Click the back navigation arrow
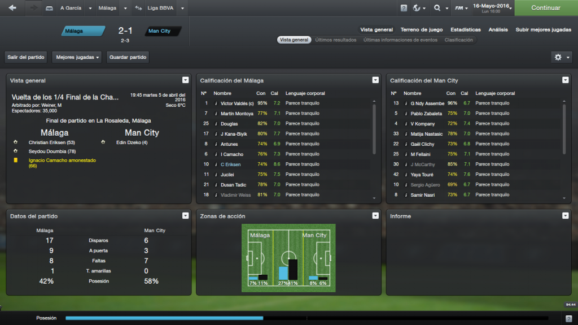 click(12, 8)
